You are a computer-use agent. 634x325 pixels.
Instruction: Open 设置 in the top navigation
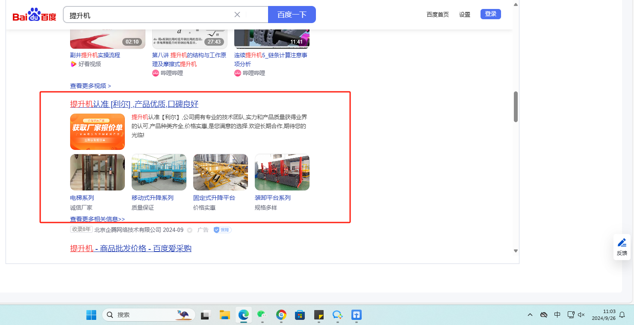click(x=465, y=15)
